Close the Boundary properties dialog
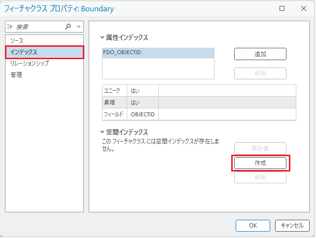The image size is (316, 238). [x=304, y=8]
